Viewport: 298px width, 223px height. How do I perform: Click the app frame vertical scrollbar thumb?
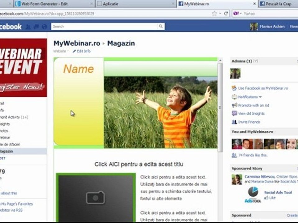220,107
